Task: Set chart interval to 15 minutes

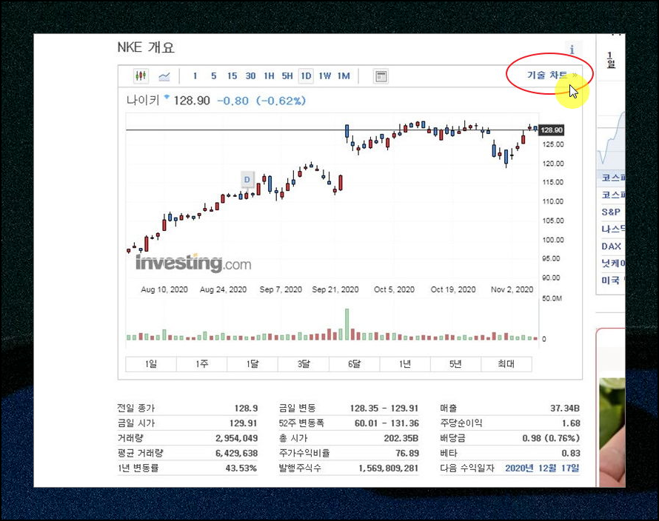Action: click(232, 76)
